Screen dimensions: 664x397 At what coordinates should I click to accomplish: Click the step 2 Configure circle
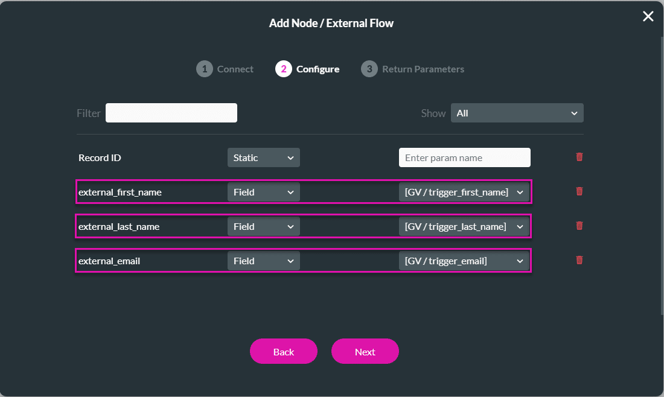point(284,69)
